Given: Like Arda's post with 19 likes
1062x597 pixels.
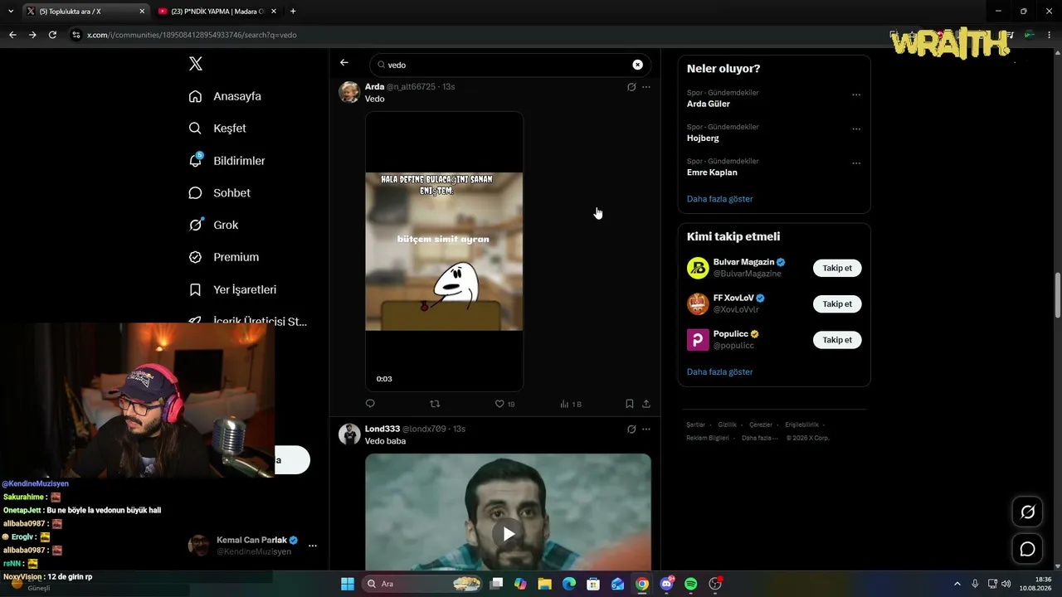Looking at the screenshot, I should 504,404.
